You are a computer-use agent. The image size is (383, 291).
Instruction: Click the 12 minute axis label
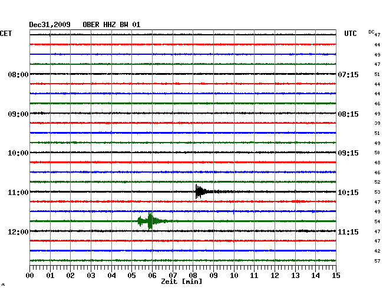[x=275, y=276]
